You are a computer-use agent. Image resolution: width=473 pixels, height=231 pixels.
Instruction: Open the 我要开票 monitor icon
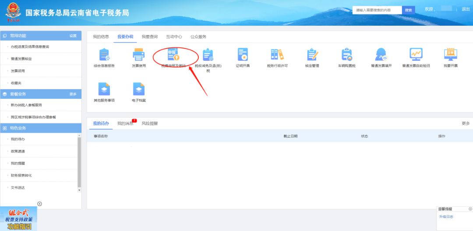(x=450, y=55)
